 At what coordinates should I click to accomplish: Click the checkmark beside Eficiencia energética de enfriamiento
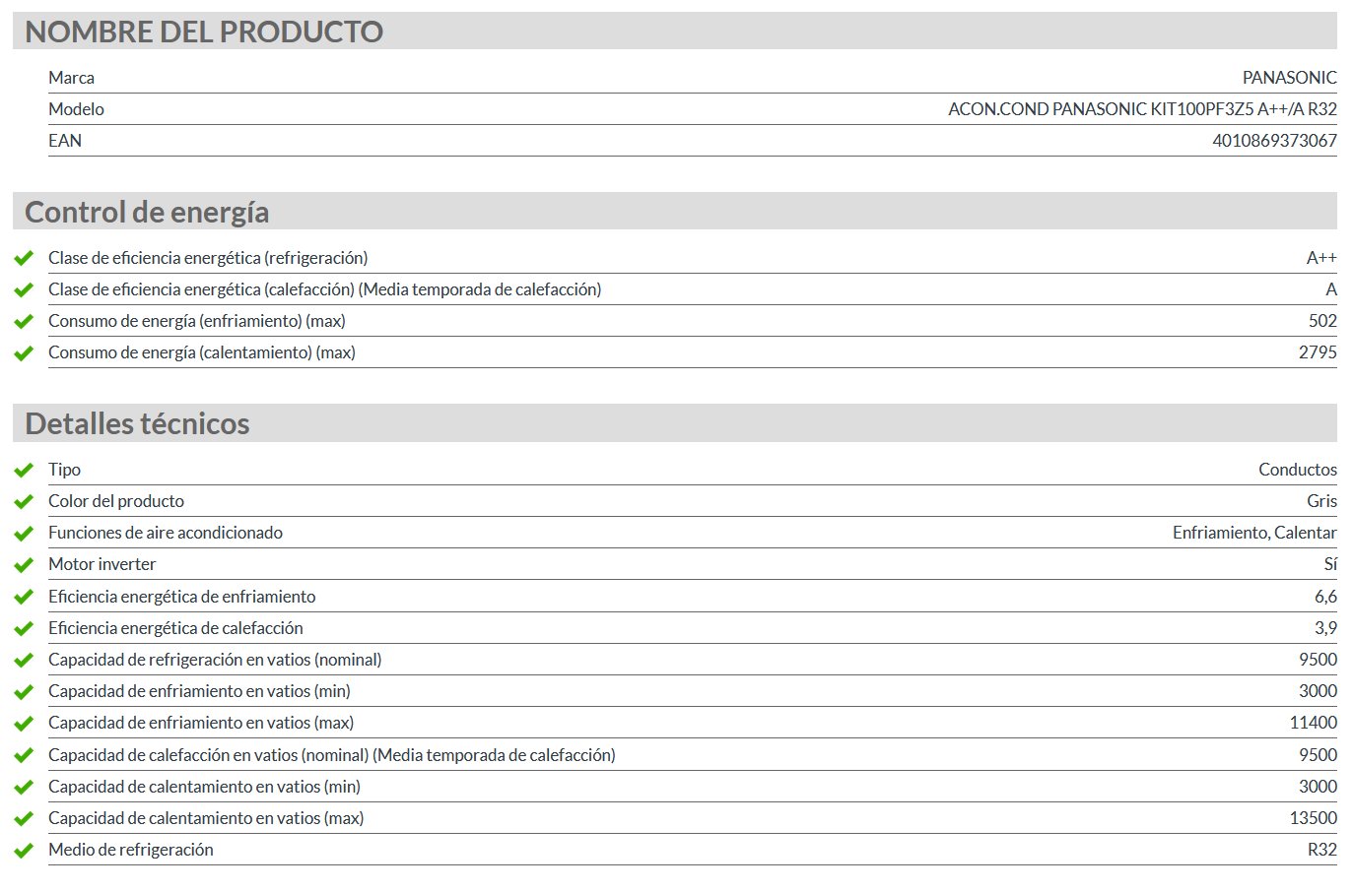24,598
